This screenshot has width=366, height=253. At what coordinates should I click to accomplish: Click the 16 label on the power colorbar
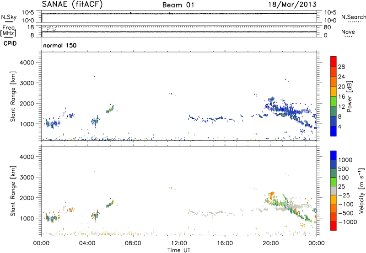click(341, 97)
